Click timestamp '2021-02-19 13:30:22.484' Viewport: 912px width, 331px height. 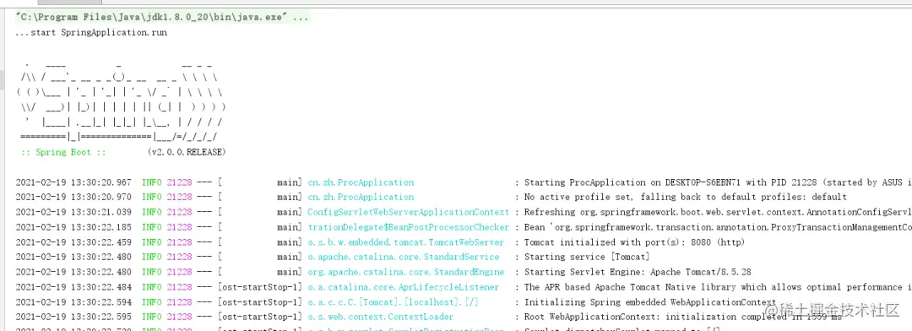click(x=73, y=287)
